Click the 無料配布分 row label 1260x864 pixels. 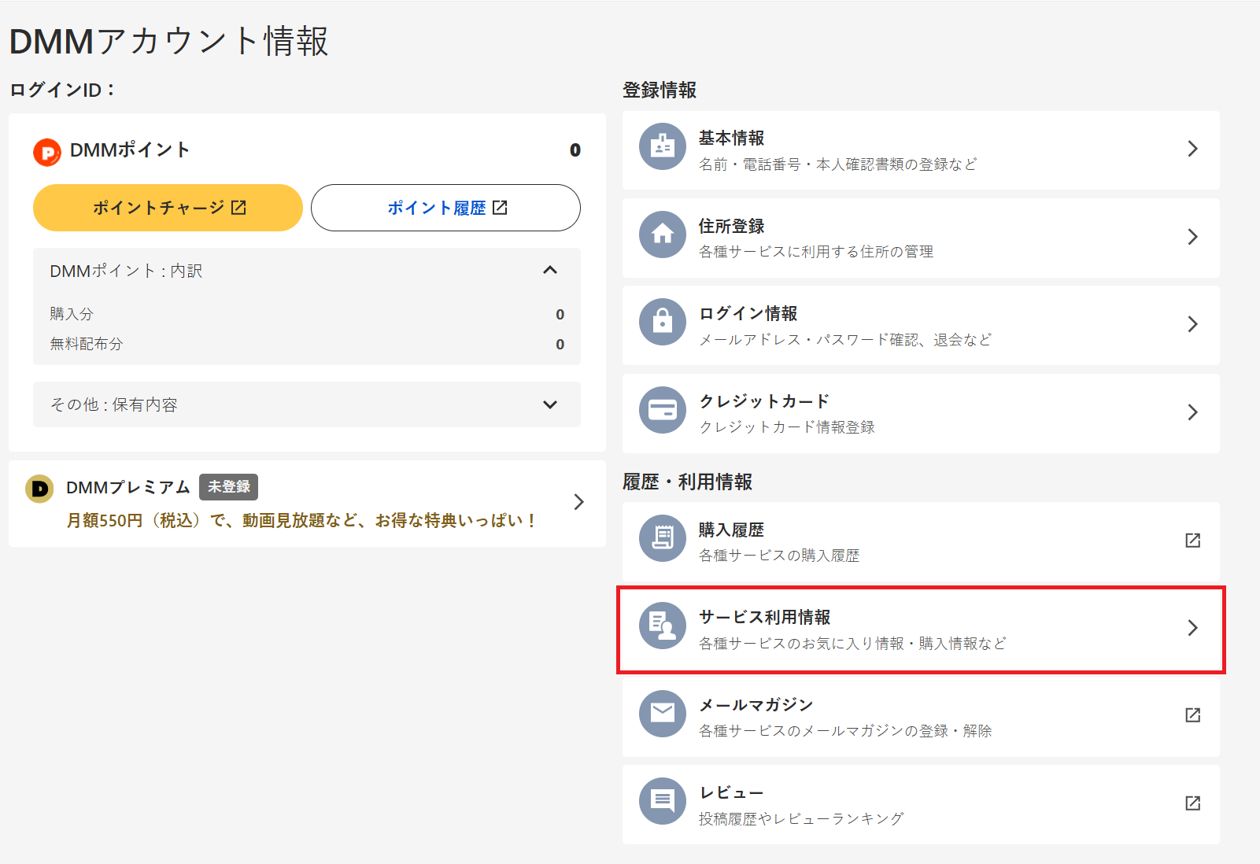click(87, 344)
